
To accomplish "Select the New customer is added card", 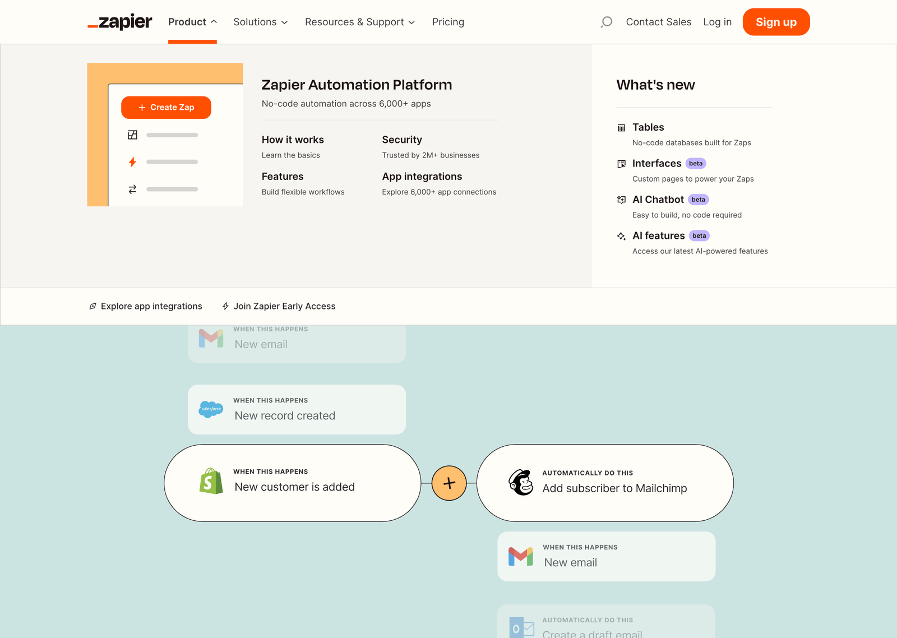I will pyautogui.click(x=292, y=483).
